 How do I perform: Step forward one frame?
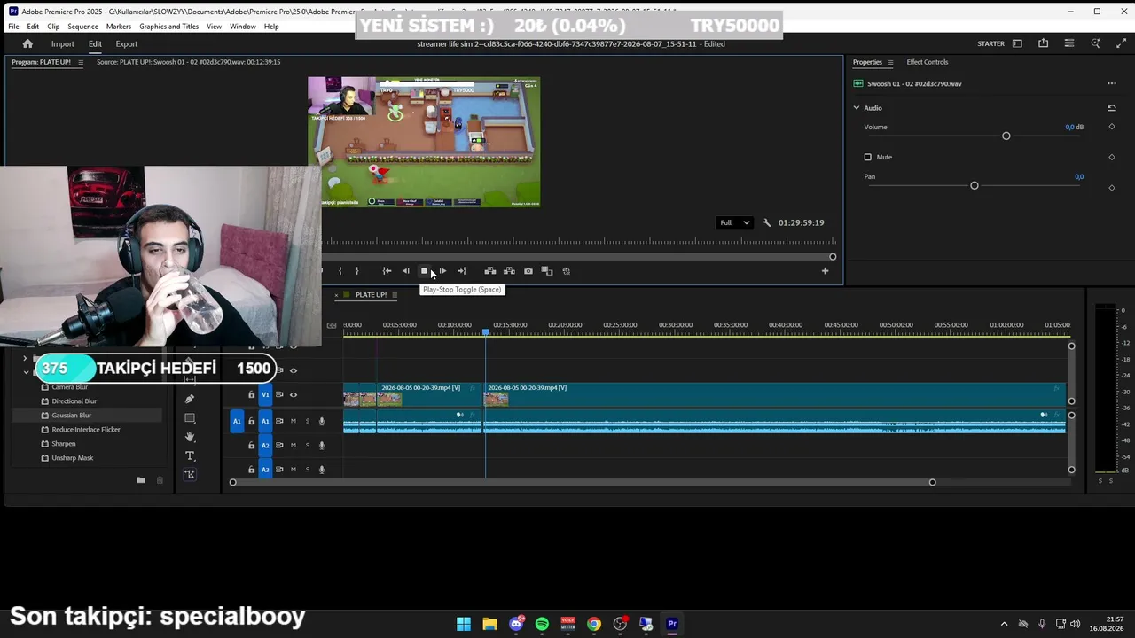[x=443, y=271]
